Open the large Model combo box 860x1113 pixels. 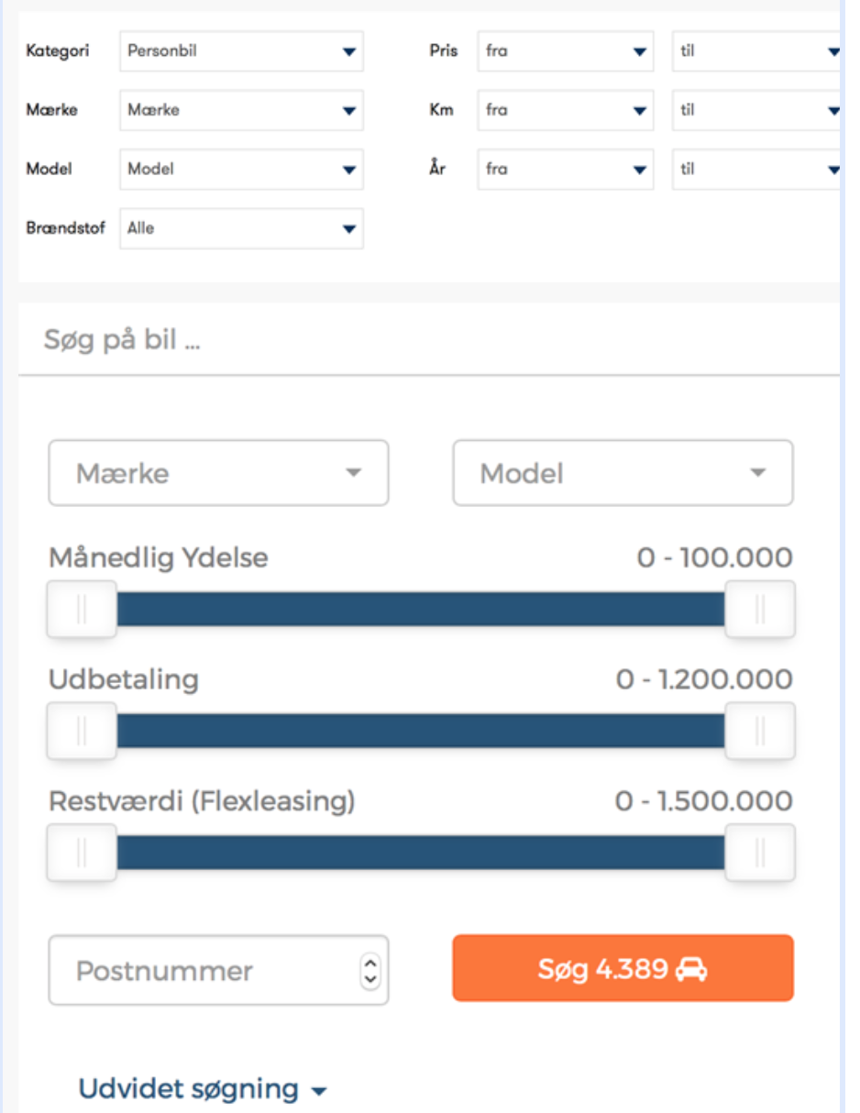point(623,473)
